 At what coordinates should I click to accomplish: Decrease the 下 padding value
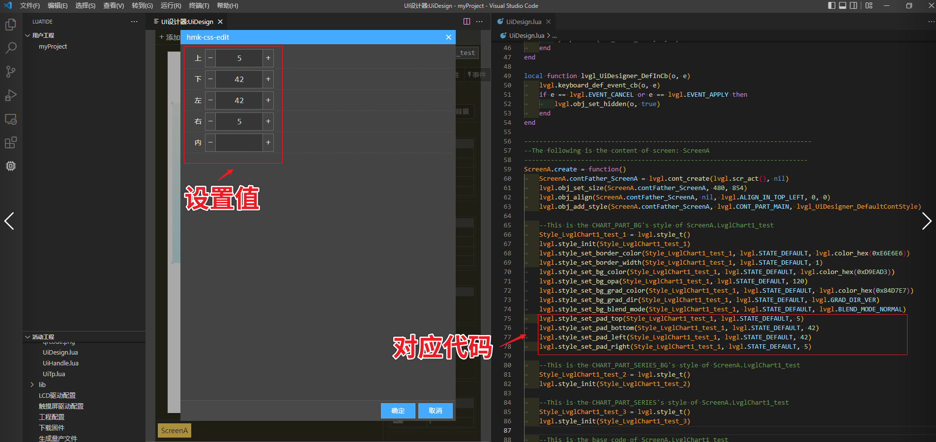[x=210, y=79]
